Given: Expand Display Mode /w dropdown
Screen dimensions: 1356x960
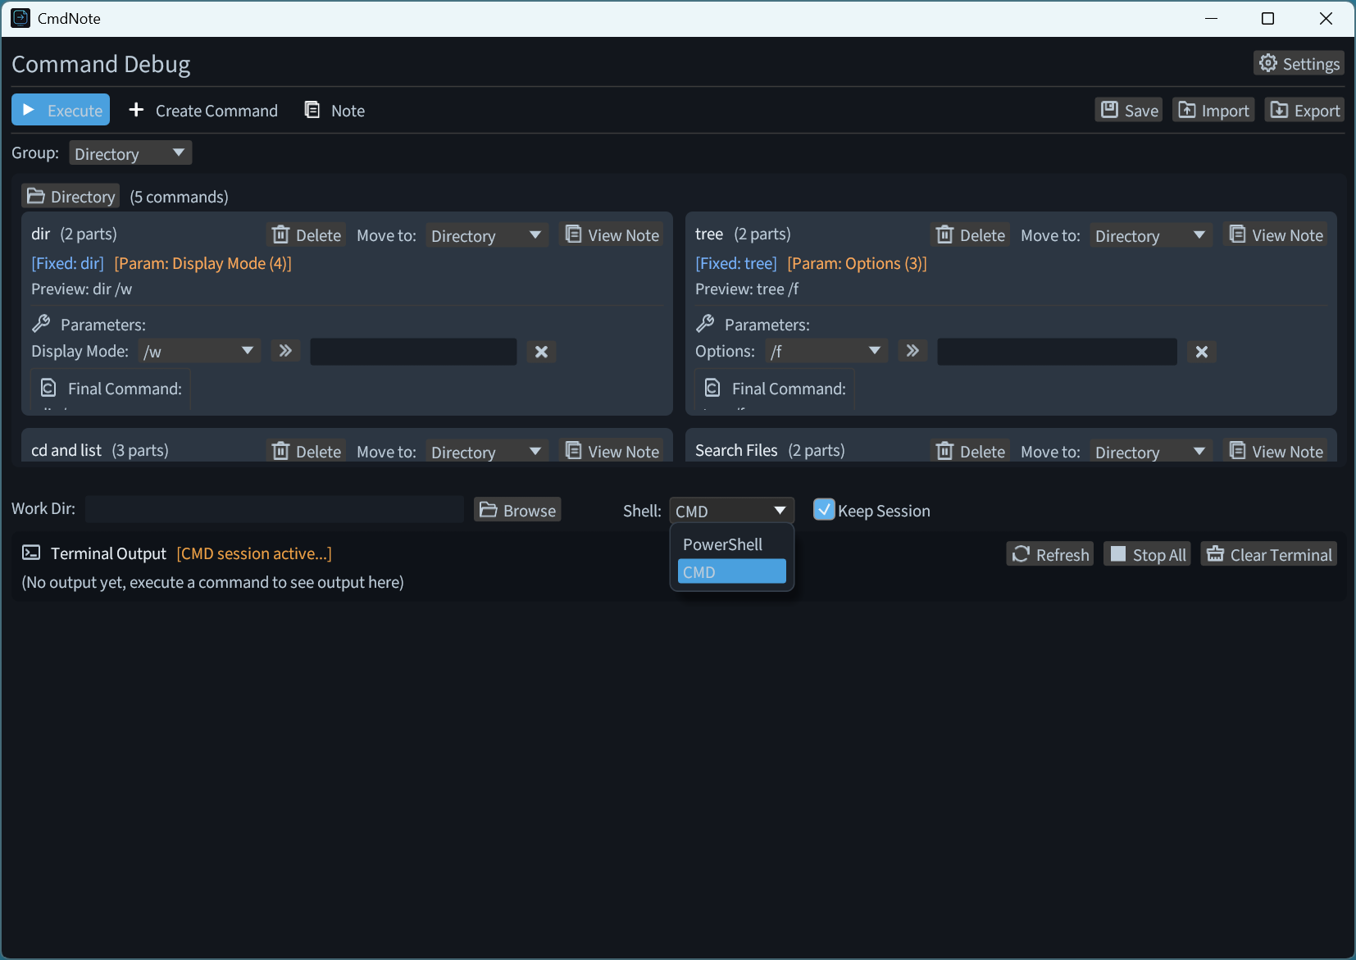Looking at the screenshot, I should pyautogui.click(x=199, y=351).
